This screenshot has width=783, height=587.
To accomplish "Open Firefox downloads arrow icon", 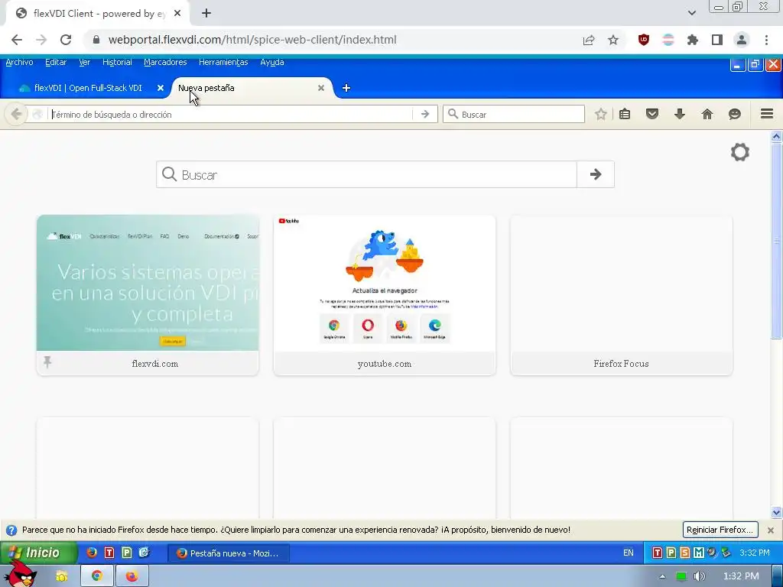I will [x=680, y=115].
